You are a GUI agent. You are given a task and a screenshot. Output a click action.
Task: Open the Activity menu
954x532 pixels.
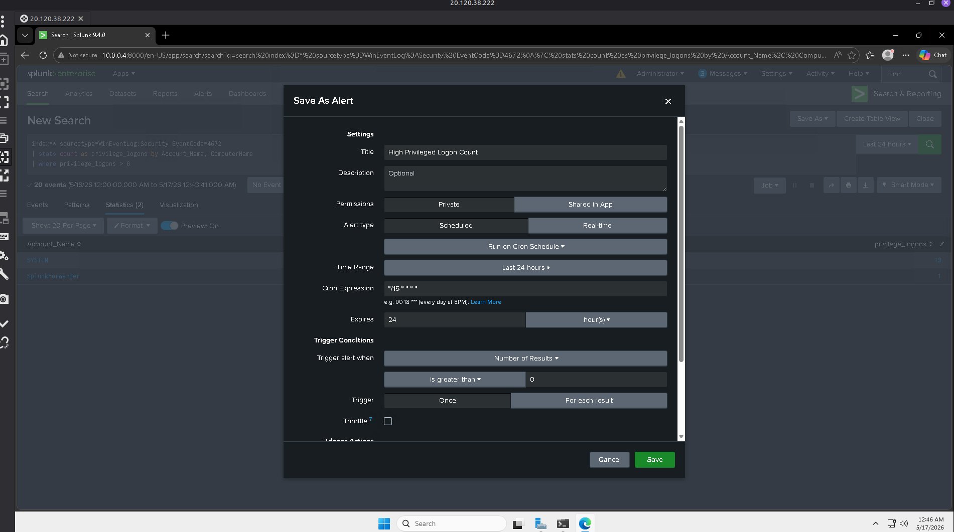tap(820, 74)
